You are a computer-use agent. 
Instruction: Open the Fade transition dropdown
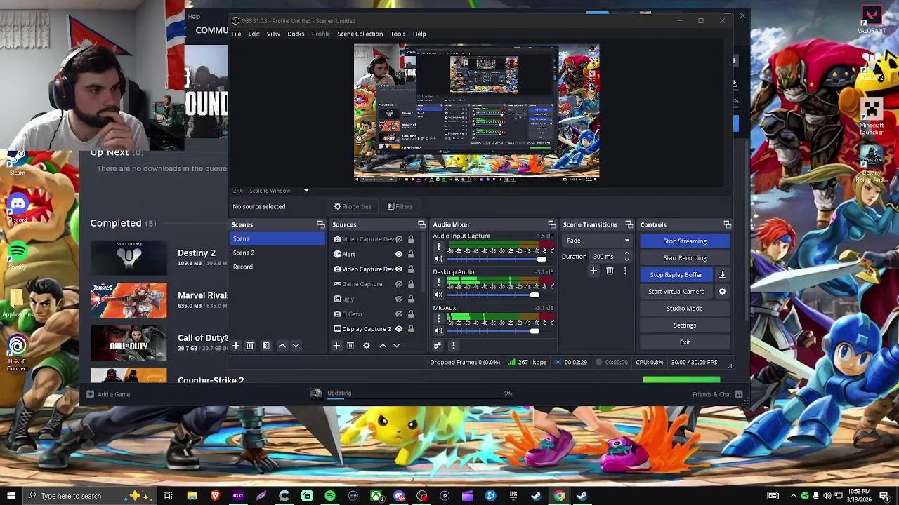point(598,241)
